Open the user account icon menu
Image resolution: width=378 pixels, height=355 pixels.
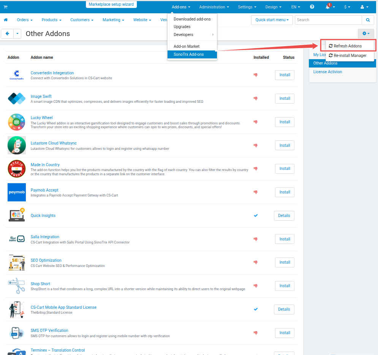tap(364, 7)
